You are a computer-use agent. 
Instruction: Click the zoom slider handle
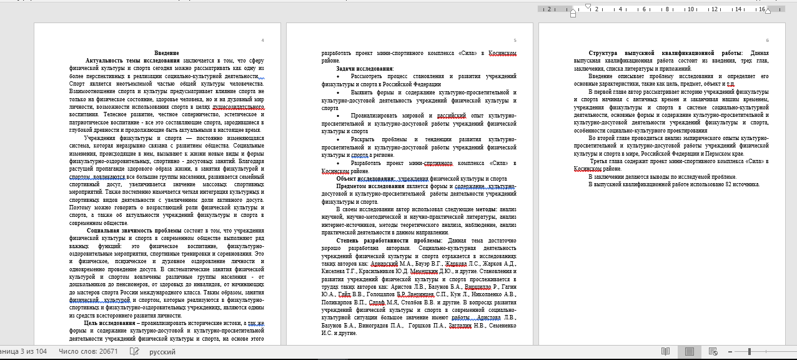pyautogui.click(x=749, y=352)
